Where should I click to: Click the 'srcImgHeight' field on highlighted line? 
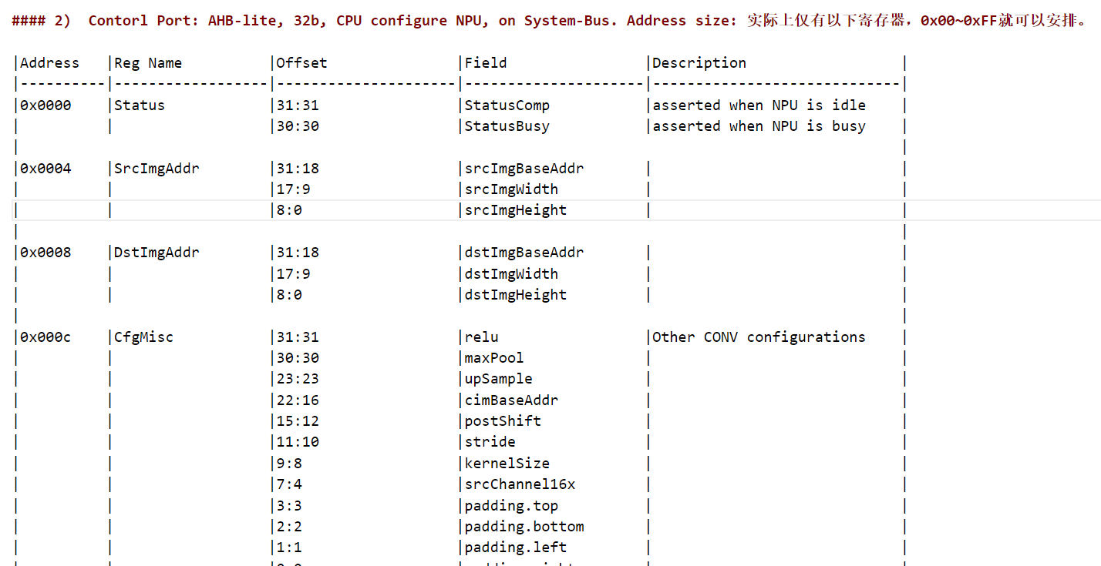[515, 210]
